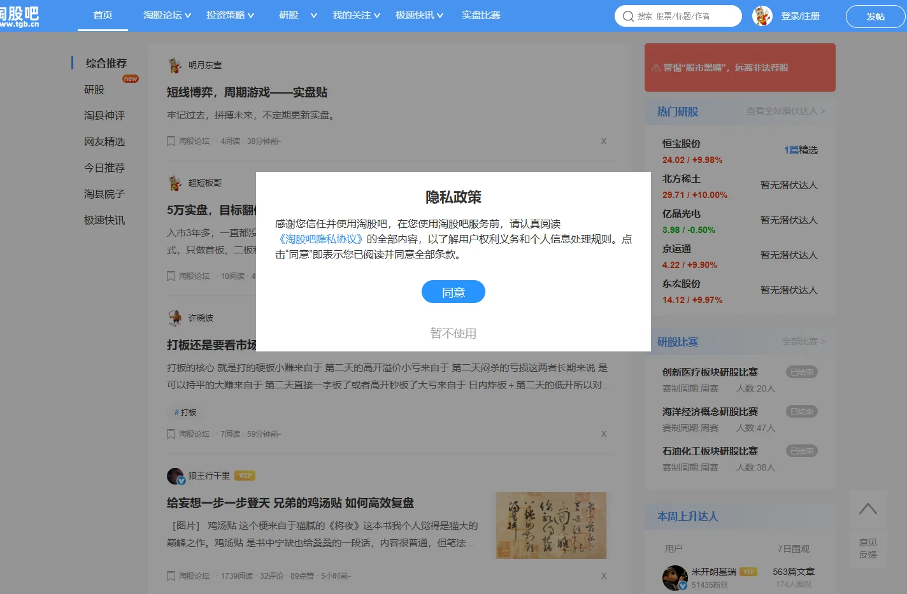
Task: Open stock 京运通 in 热门研股
Action: click(x=676, y=249)
